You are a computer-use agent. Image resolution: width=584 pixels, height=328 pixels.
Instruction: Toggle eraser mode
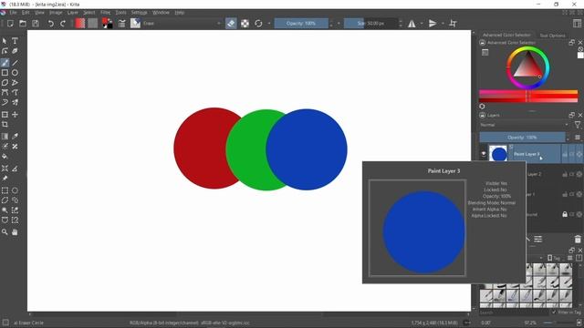coord(231,24)
